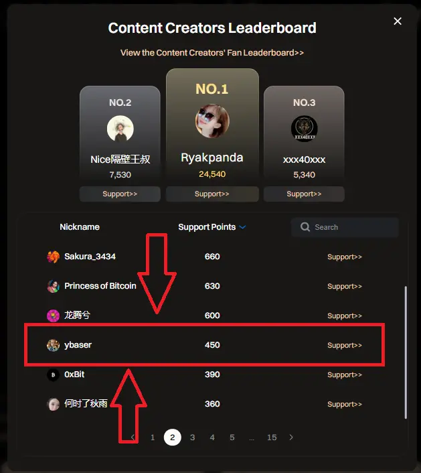Click in the Search input field

[345, 227]
